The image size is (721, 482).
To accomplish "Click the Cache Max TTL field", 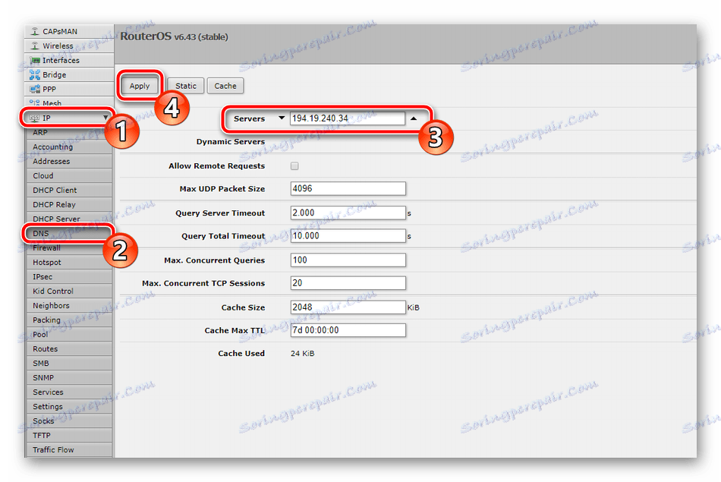I will (x=348, y=330).
